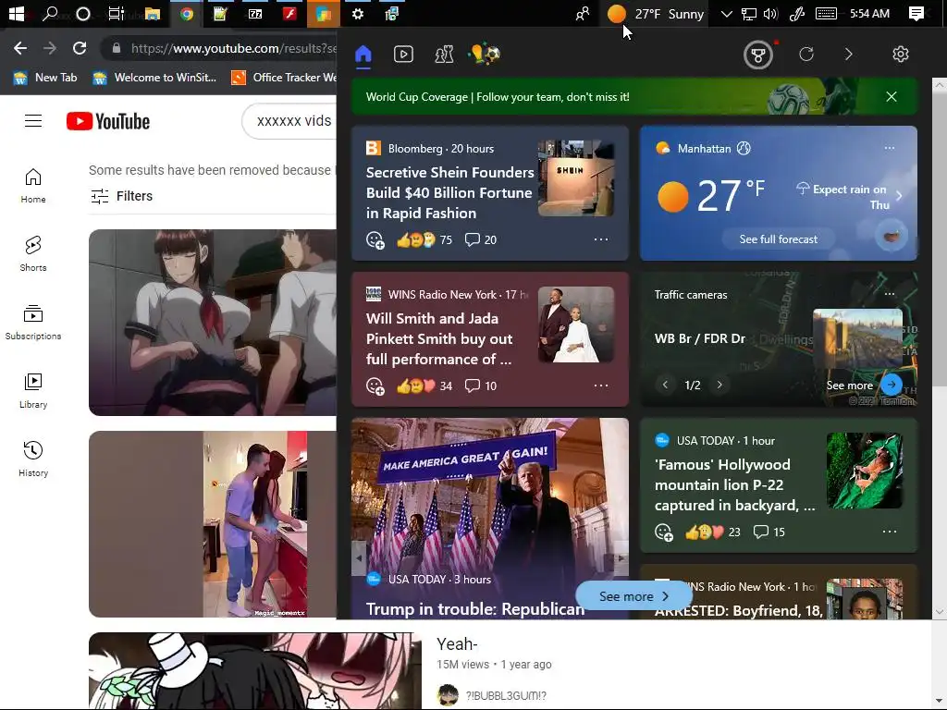Open Welcome to WinSit... bookmark
The image size is (947, 710).
(154, 78)
